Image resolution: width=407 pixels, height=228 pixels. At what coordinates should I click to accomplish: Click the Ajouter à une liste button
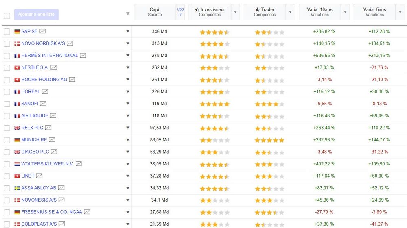[x=36, y=15]
